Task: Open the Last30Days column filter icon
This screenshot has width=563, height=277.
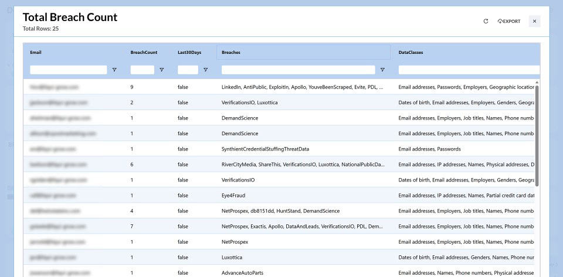Action: click(x=205, y=70)
